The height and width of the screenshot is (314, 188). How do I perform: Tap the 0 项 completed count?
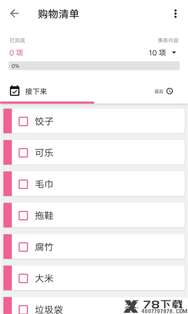[x=16, y=53]
